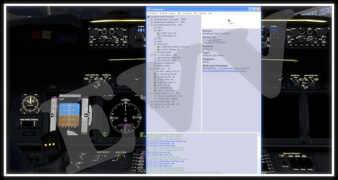
Task: Click server IP text evv.hopto.org:8767
Action: (x=212, y=40)
